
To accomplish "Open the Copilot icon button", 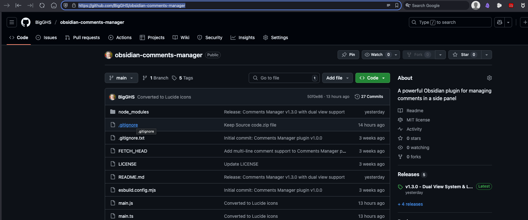I will pos(499,22).
